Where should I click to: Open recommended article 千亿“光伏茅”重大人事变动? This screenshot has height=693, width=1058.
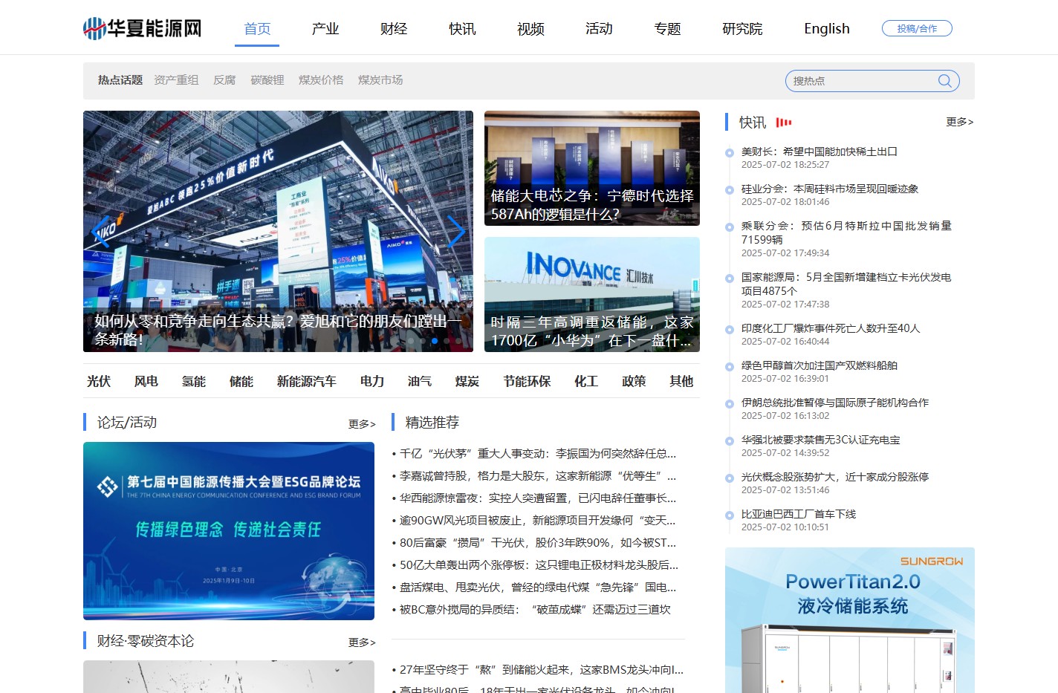pyautogui.click(x=538, y=453)
